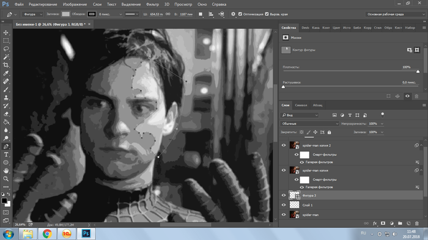
Task: Select the Zoom tool in toolbar
Action: (6, 179)
